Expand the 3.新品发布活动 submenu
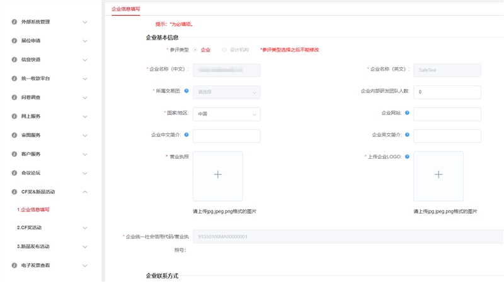504x282 pixels. pyautogui.click(x=85, y=247)
